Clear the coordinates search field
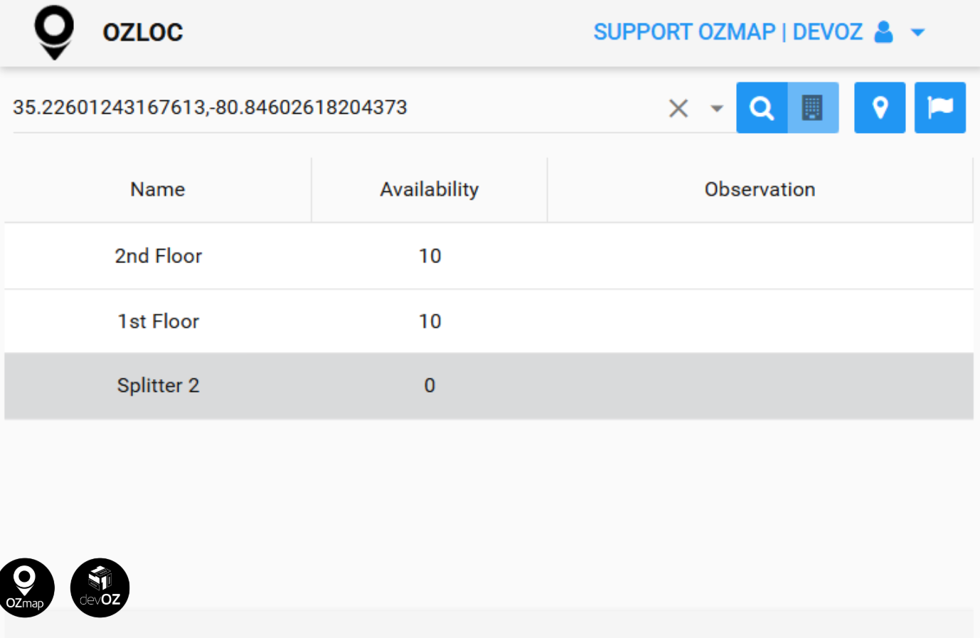The image size is (980, 638). (678, 108)
